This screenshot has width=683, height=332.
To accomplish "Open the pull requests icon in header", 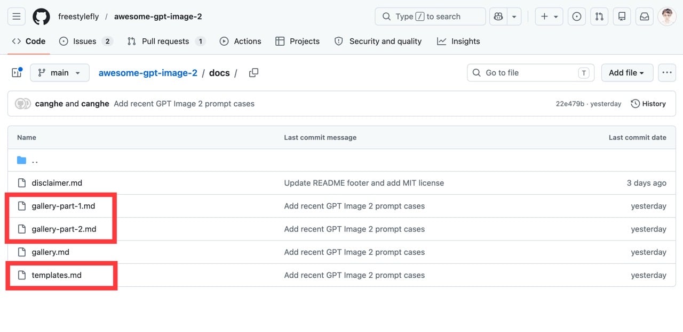I will (599, 16).
